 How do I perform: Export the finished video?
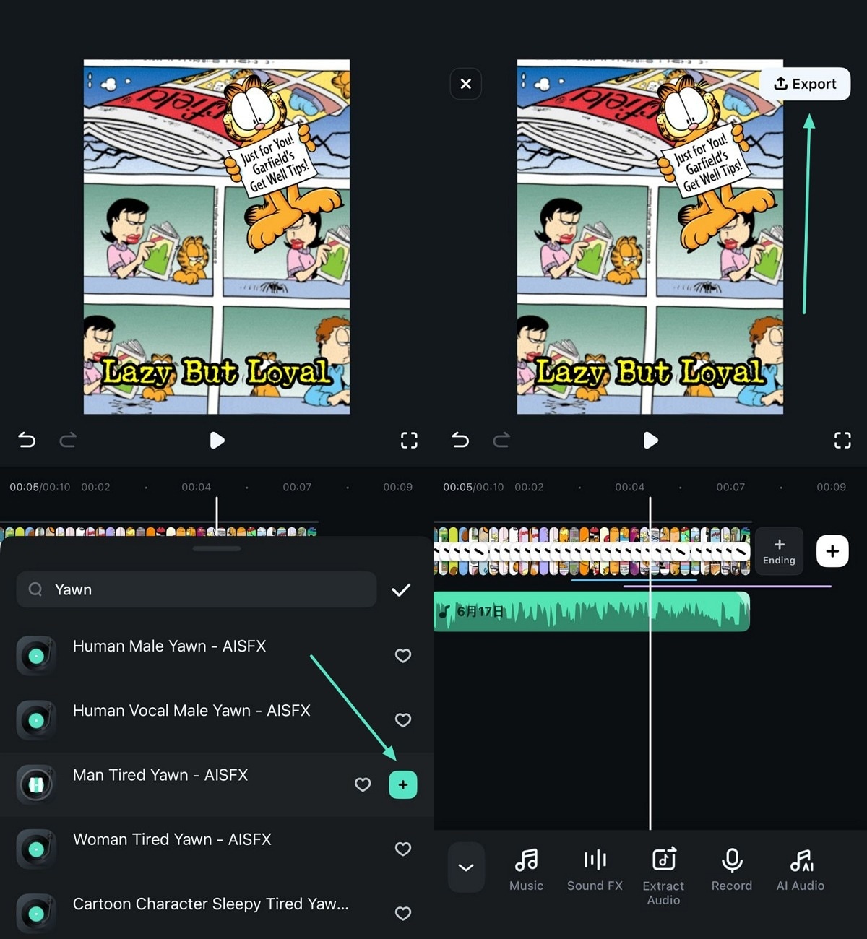pos(805,84)
